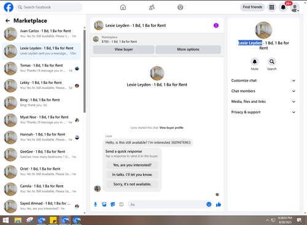This screenshot has height=225, width=307.
Task: Open File Explorer from taskbar
Action: pyautogui.click(x=18, y=220)
